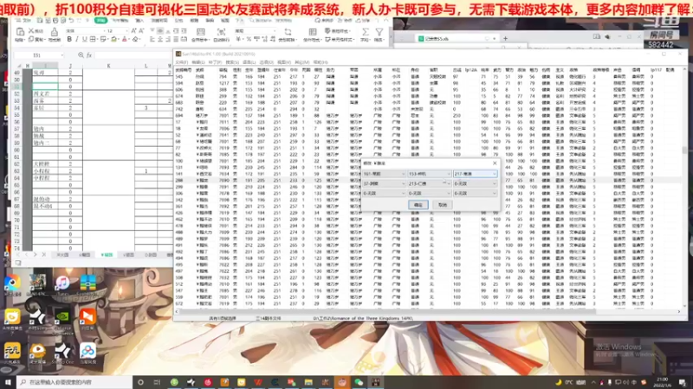Click the AutoSum sigma icon

[x=365, y=32]
